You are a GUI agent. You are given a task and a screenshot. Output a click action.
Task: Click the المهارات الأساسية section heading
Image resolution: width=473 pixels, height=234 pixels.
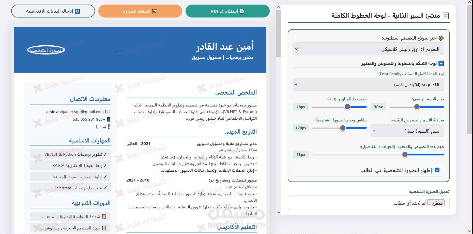pyautogui.click(x=90, y=140)
